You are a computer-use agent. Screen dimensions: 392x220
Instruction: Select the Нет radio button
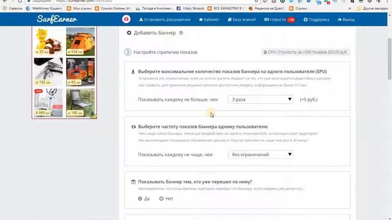pos(161,199)
